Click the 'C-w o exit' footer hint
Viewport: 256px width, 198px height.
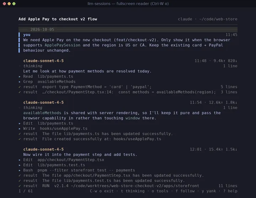pyautogui.click(x=102, y=191)
